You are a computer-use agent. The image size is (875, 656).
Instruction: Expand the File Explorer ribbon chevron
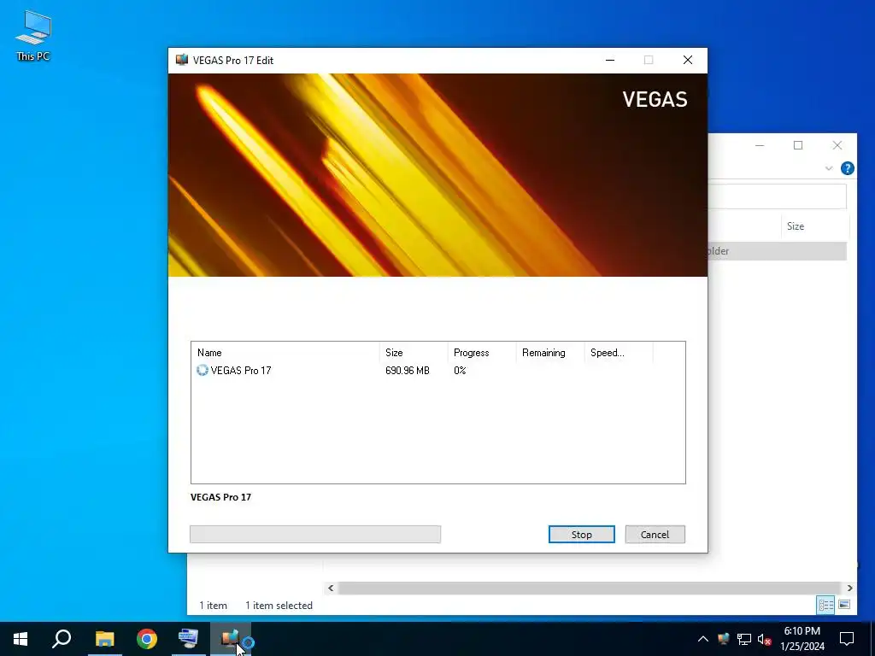[x=829, y=168]
